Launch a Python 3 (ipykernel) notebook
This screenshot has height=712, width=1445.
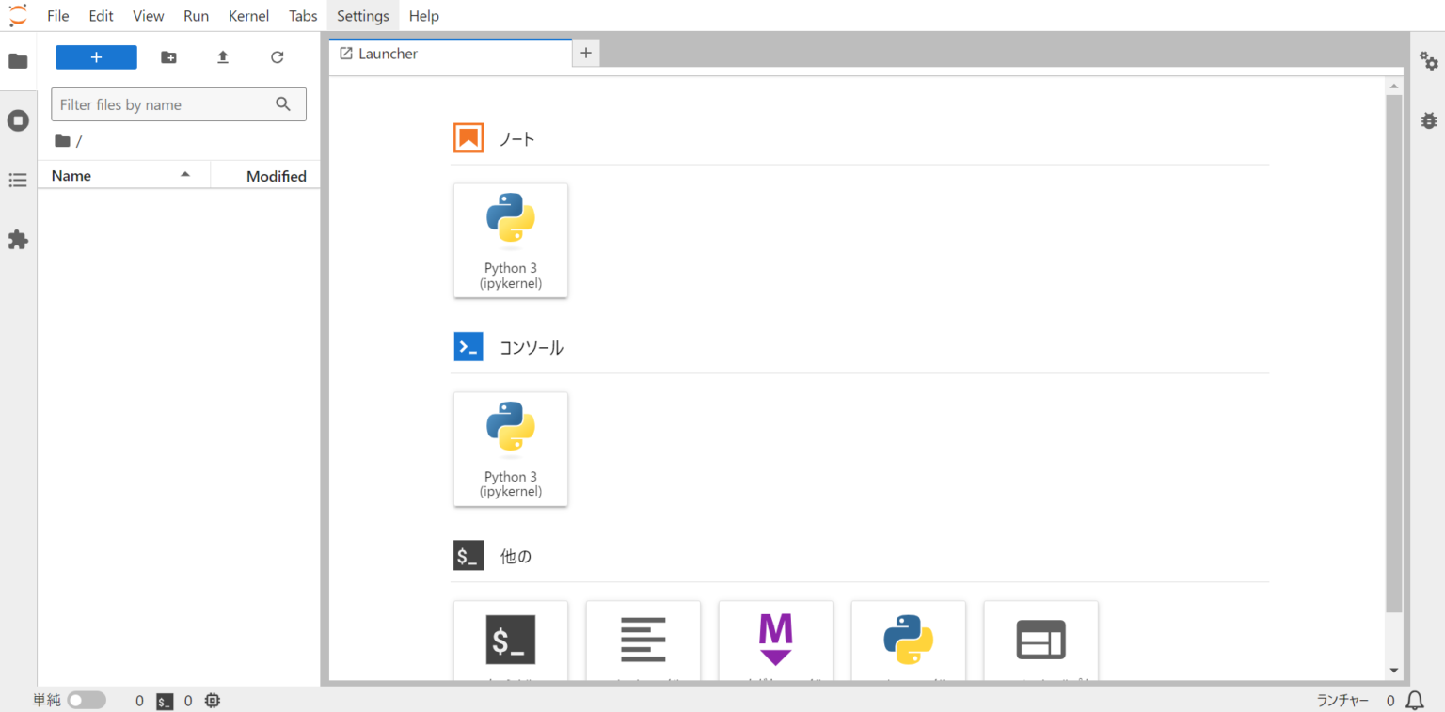(x=511, y=241)
